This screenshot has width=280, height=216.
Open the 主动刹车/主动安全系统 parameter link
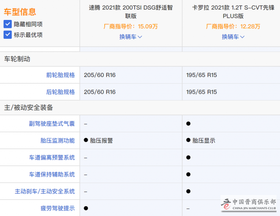pyautogui.click(x=45, y=191)
